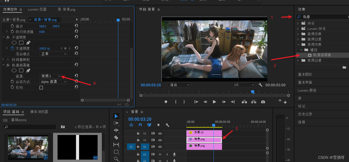Toggle 合成方式 stopwatch animation
Screen dimensions: 349x162
pos(12,82)
